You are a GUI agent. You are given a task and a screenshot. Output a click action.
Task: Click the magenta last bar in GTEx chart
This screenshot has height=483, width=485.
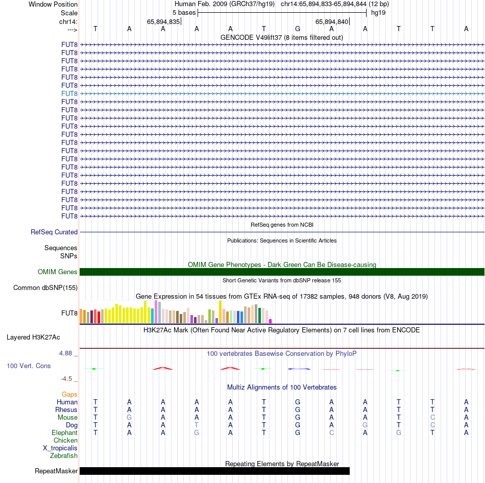(x=271, y=321)
